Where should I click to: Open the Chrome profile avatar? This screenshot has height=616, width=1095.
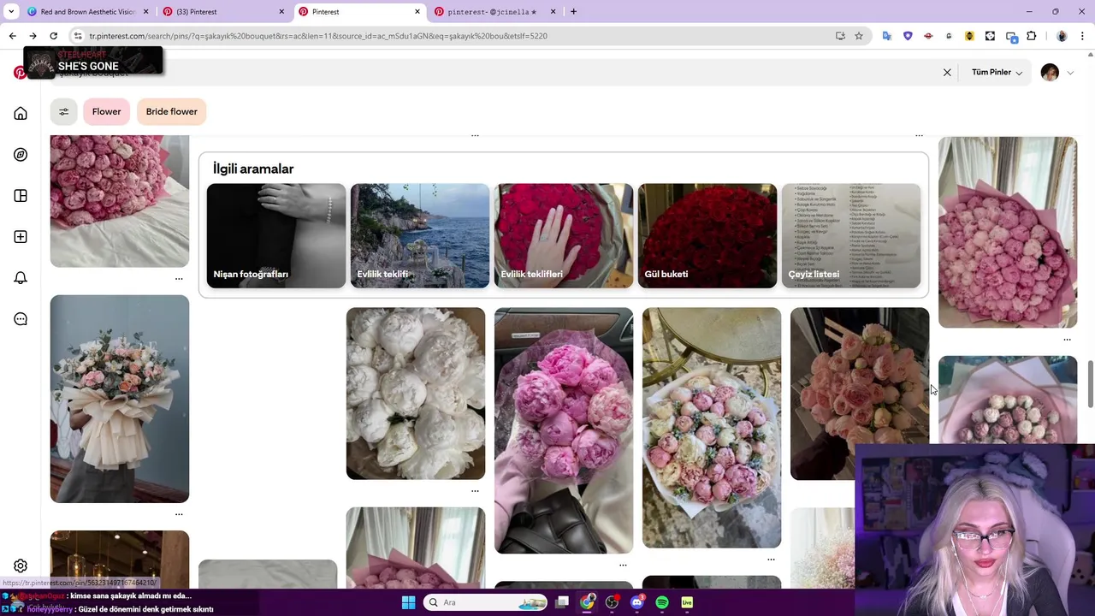[1062, 36]
